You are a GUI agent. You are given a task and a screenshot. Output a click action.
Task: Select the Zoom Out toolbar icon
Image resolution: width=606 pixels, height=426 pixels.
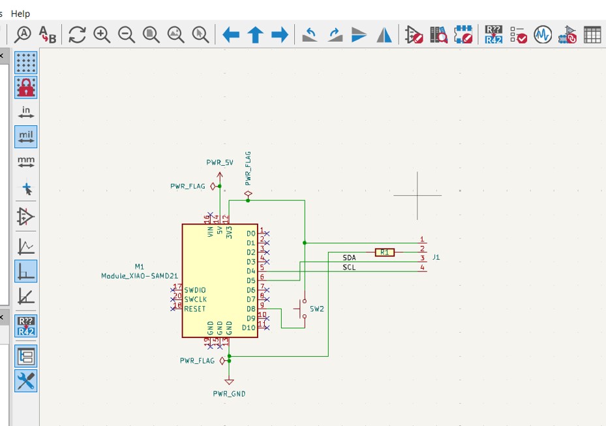(125, 36)
